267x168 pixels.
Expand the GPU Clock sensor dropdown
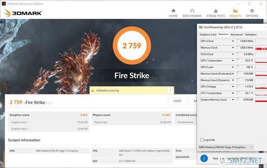[233, 41]
